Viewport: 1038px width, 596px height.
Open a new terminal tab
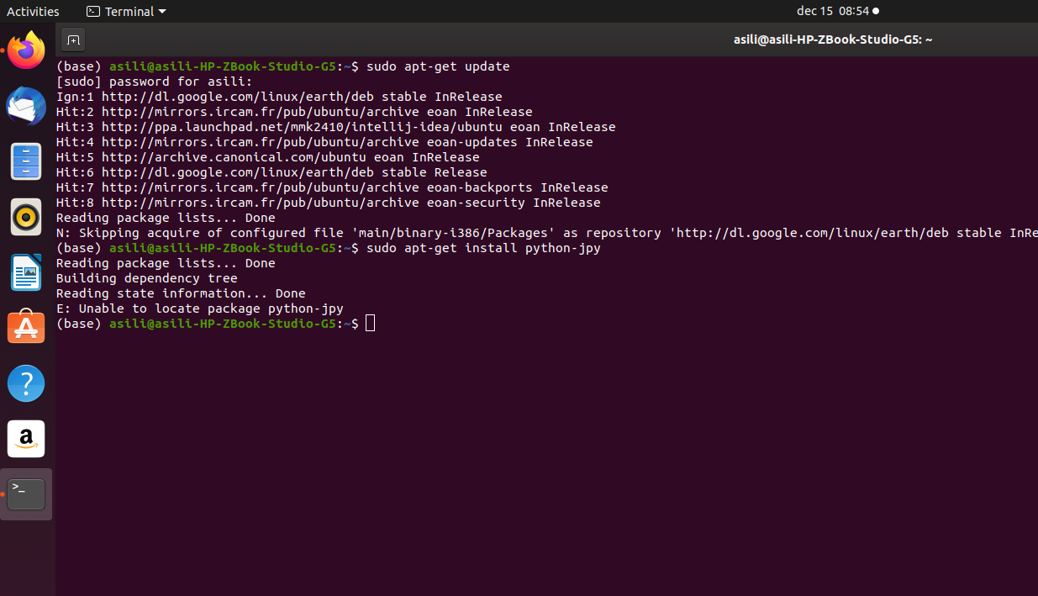pos(73,40)
